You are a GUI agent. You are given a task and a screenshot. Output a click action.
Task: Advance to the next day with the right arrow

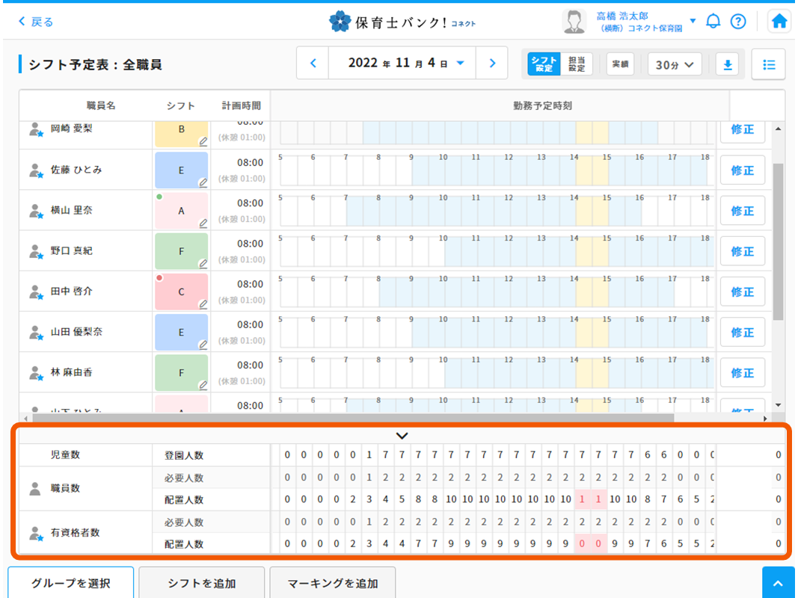point(492,64)
